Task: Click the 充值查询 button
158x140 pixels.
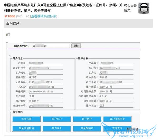Action: click(117, 128)
